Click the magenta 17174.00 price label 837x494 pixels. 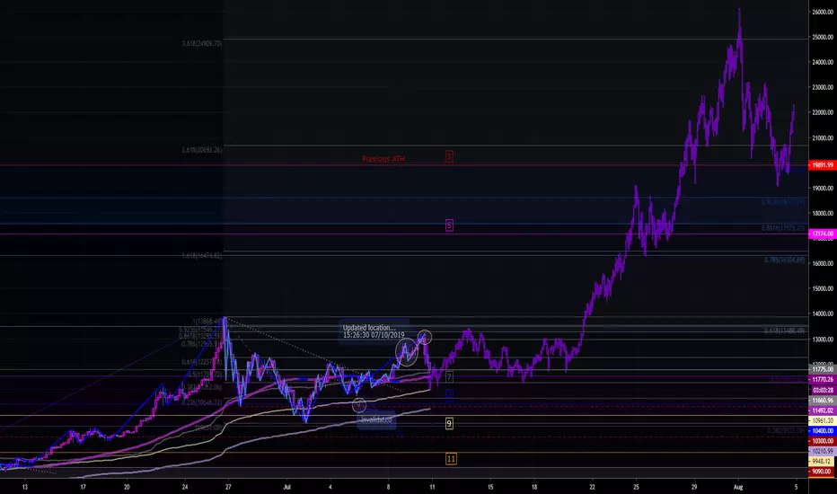click(822, 234)
